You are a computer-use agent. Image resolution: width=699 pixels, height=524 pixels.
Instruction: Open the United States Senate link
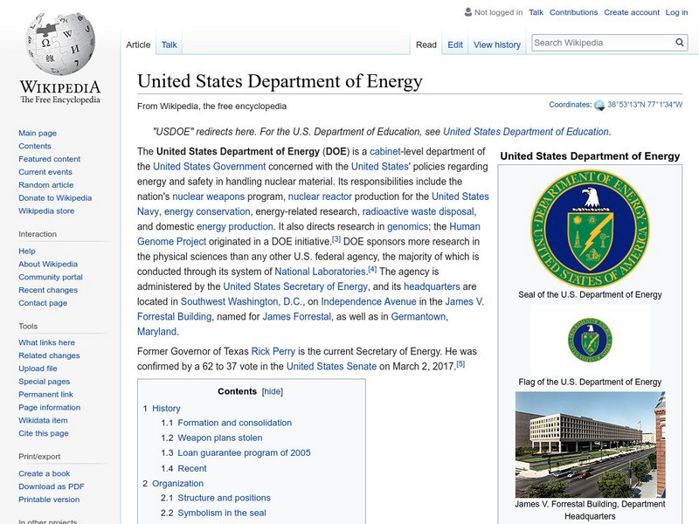coord(331,366)
